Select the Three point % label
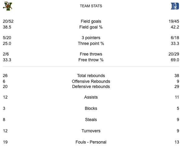Image resolution: width=182 pixels, height=149 pixels. [x=91, y=43]
